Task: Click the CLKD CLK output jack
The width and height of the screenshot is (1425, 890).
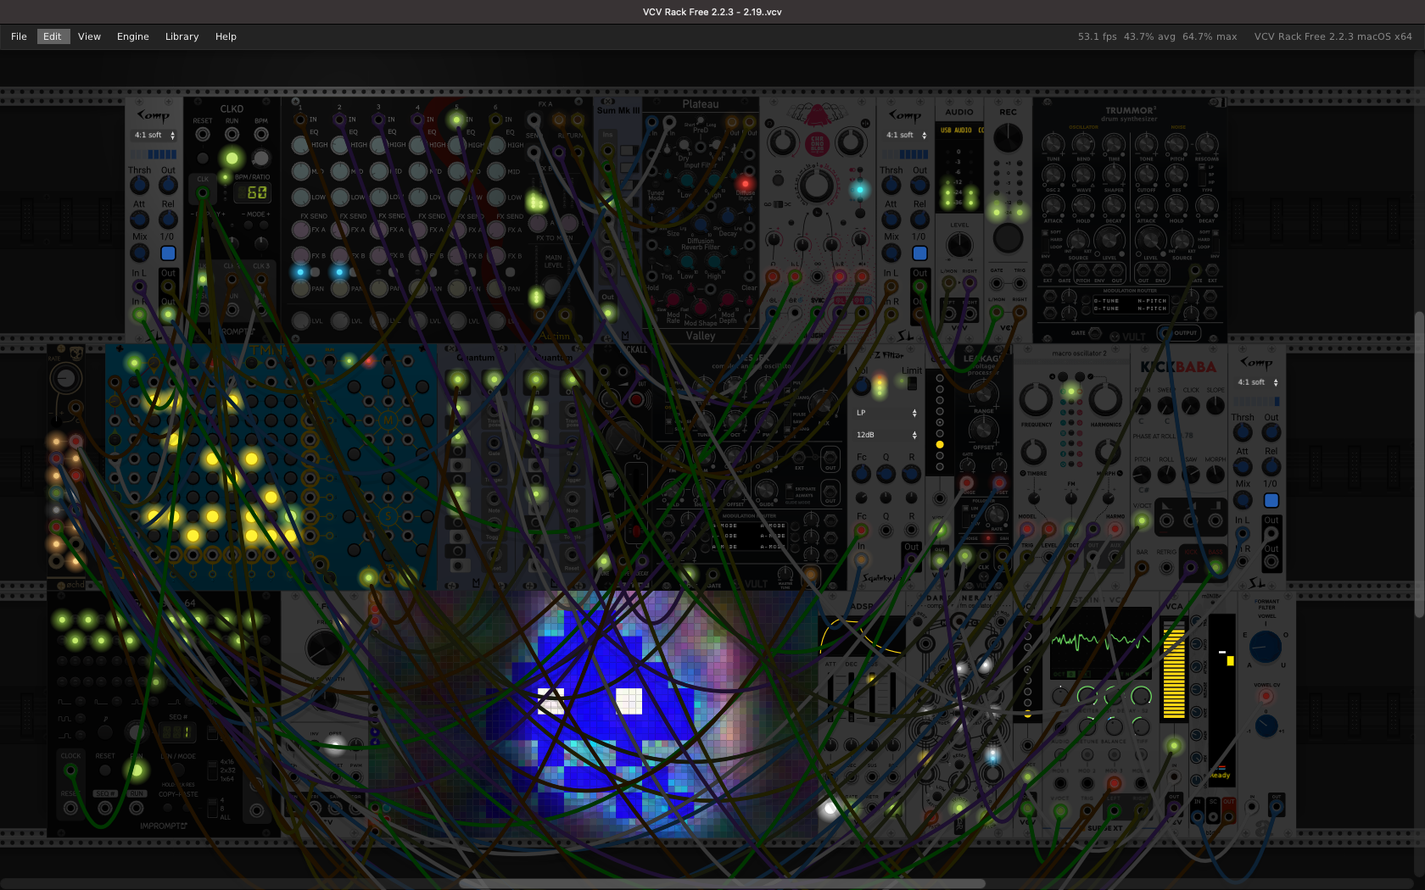Action: pyautogui.click(x=203, y=192)
